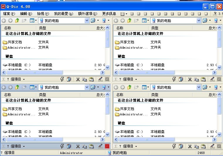
Task: Select the three vertical columns layout icon
Action: [x=166, y=14]
